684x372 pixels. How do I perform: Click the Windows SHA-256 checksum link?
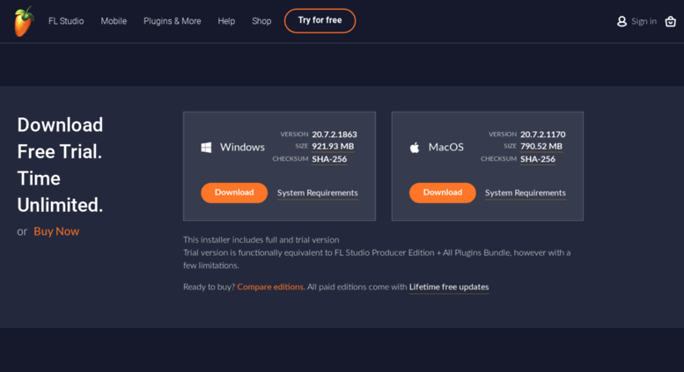coord(329,159)
